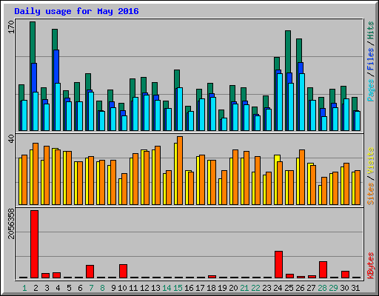Click the red KBytes bar for day 28
Screen dimensions: 379x296
point(323,269)
